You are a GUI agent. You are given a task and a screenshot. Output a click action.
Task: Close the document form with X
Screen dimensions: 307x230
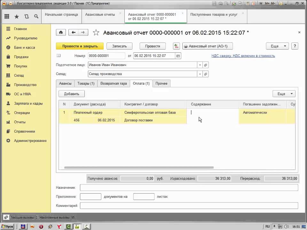[x=299, y=32]
